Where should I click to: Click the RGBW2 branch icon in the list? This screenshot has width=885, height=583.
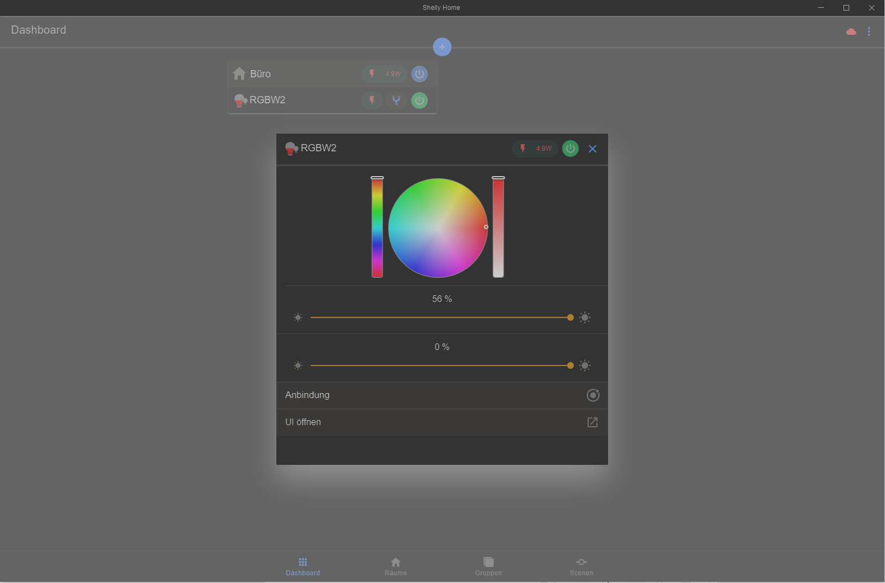[396, 100]
